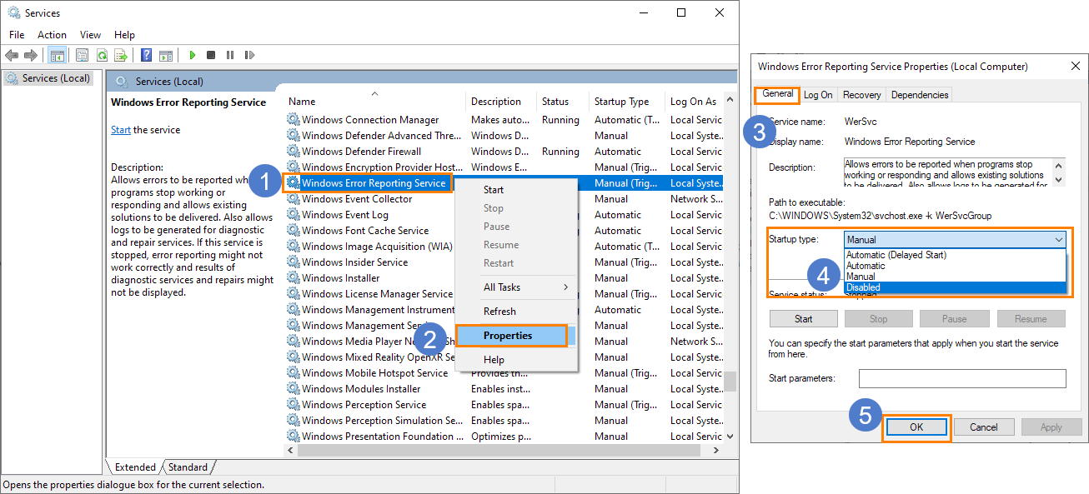Click vertical scrollbar thumb in services list
Screen dimensions: 1089x494
730,382
